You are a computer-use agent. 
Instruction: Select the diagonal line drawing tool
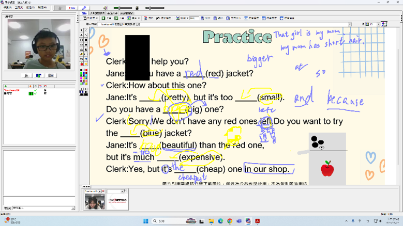[x=86, y=35]
